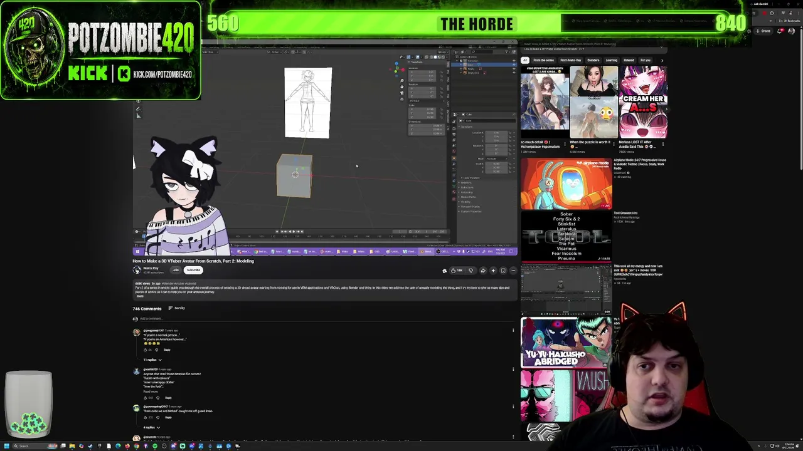Select the Related filter chip
Screen dimensions: 803x451
pyautogui.click(x=629, y=60)
